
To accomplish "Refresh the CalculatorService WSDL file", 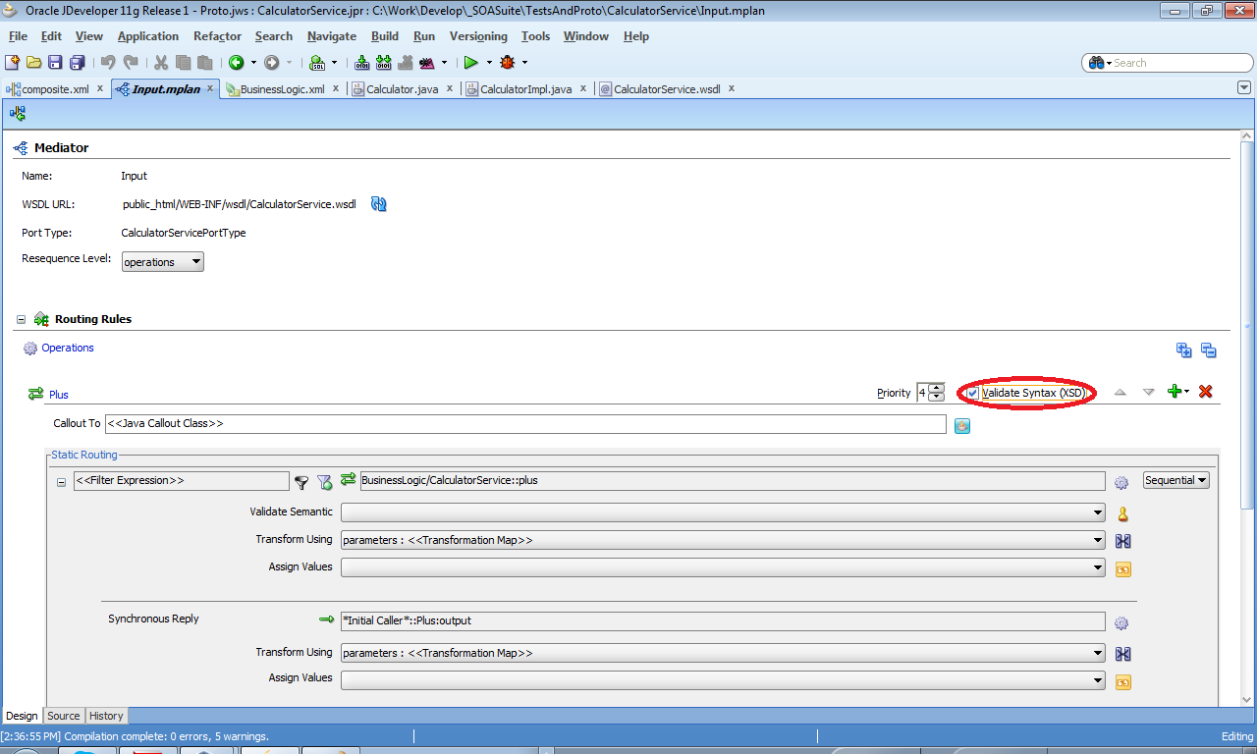I will [378, 204].
